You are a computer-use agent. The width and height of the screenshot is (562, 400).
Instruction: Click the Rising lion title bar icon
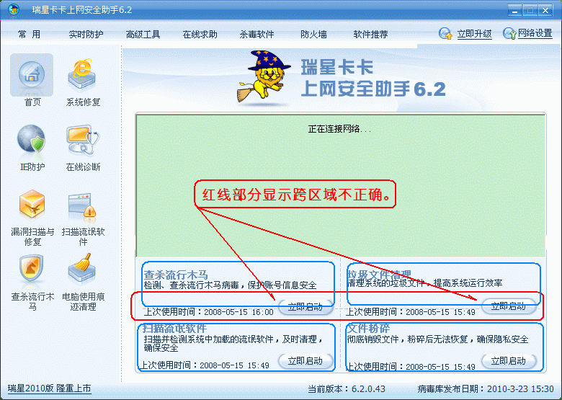click(x=14, y=9)
